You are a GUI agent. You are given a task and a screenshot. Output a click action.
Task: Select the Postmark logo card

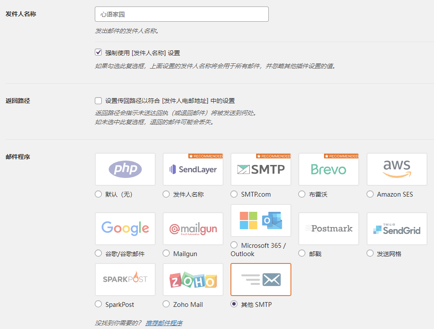329,229
